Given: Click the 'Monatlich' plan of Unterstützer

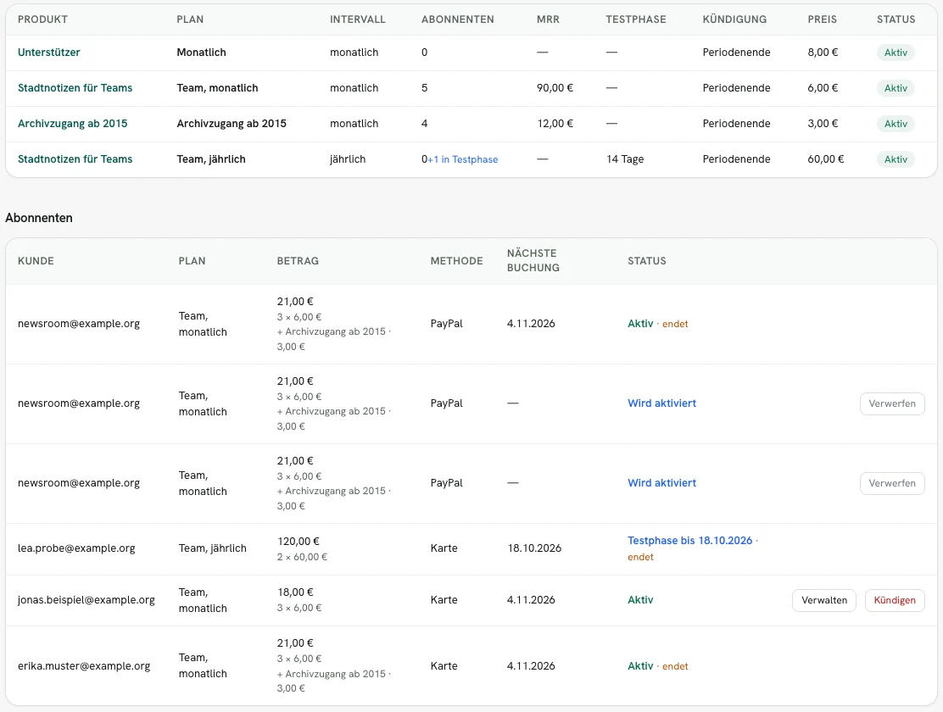Looking at the screenshot, I should coord(202,53).
